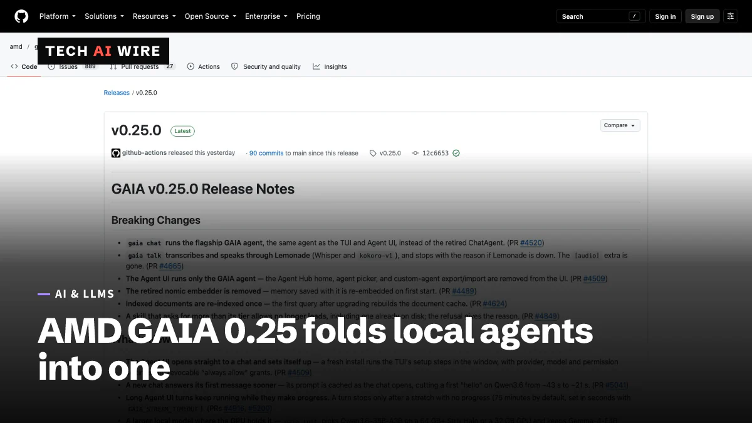Click the Insights graph icon

tap(316, 66)
